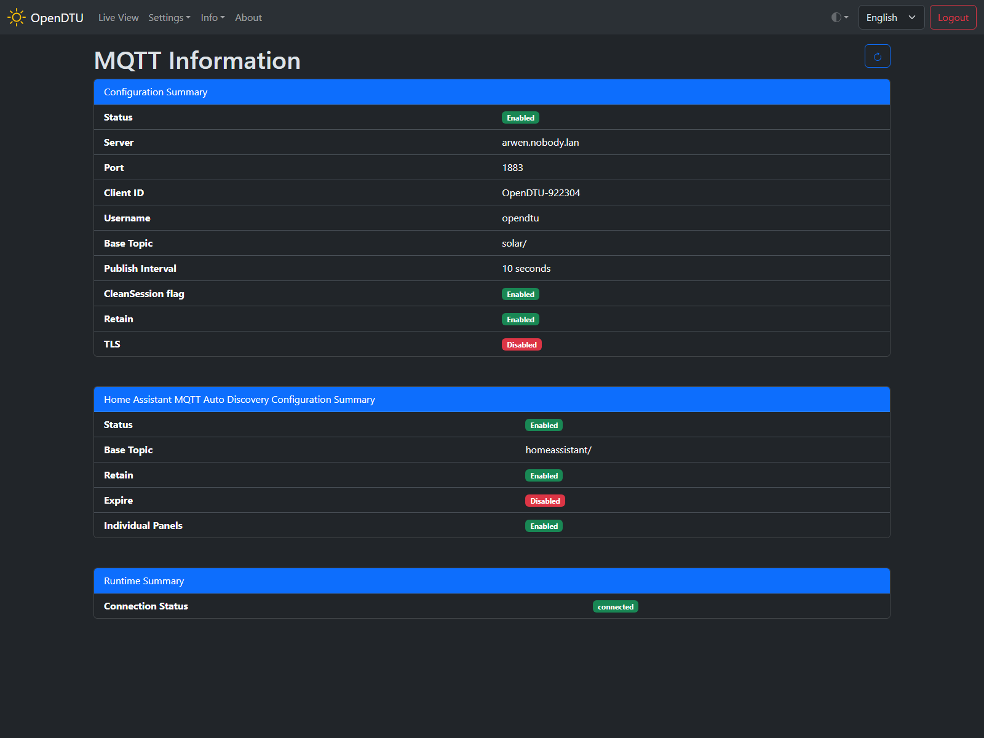Click the Individual Panels label
Image resolution: width=984 pixels, height=738 pixels.
coord(143,525)
